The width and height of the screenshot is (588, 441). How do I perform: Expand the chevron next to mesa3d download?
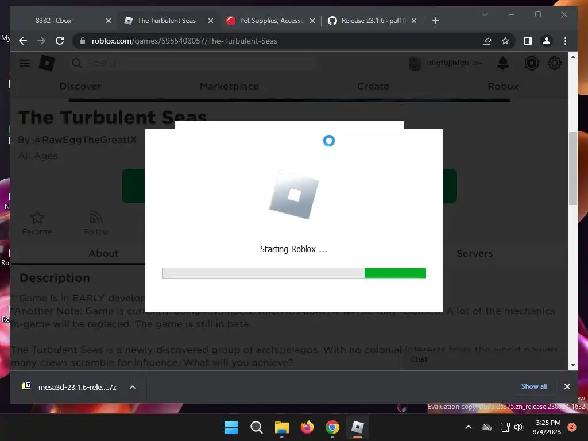coord(133,387)
